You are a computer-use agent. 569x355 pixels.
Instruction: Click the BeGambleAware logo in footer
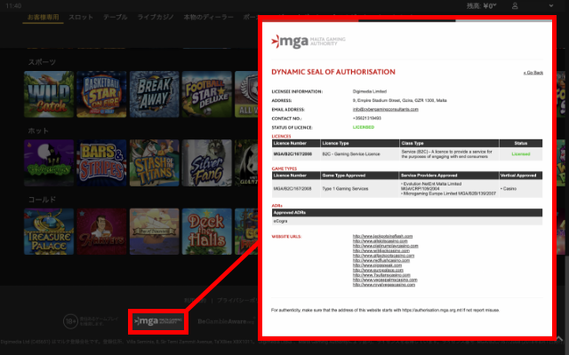[x=224, y=320]
